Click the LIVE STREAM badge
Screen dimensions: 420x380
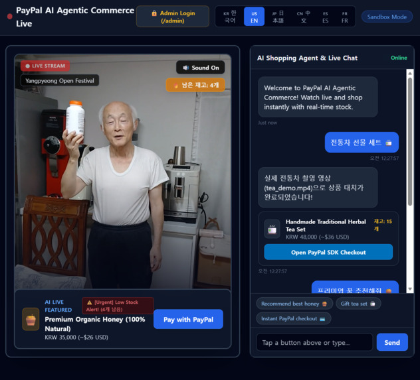click(45, 66)
